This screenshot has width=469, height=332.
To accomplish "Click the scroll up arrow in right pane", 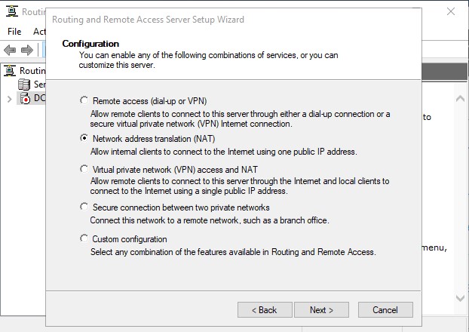I will click(x=460, y=99).
